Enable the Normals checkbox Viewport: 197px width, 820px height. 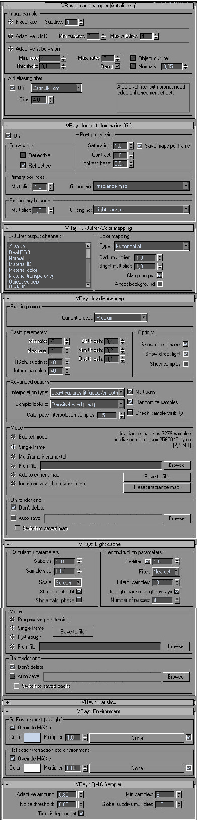[133, 66]
